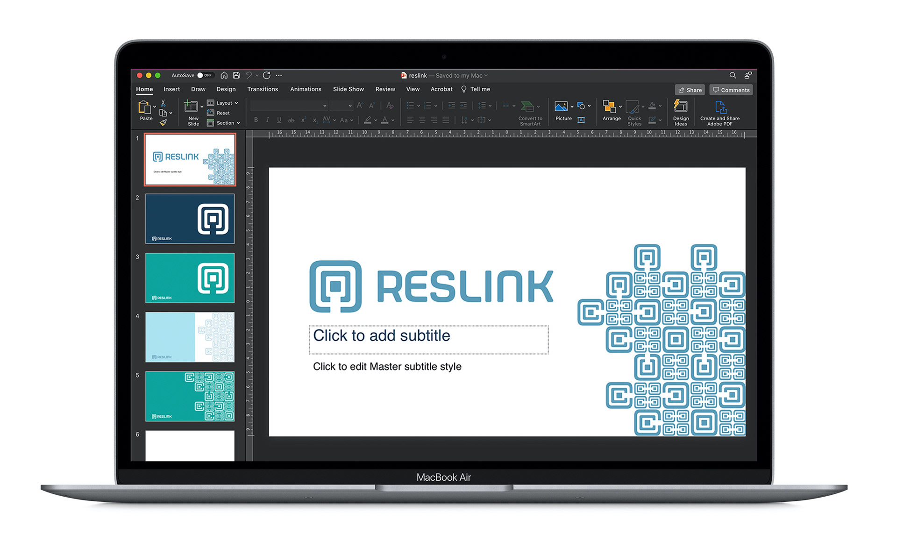
Task: Select slide 3 teal thumbnail
Action: [190, 278]
